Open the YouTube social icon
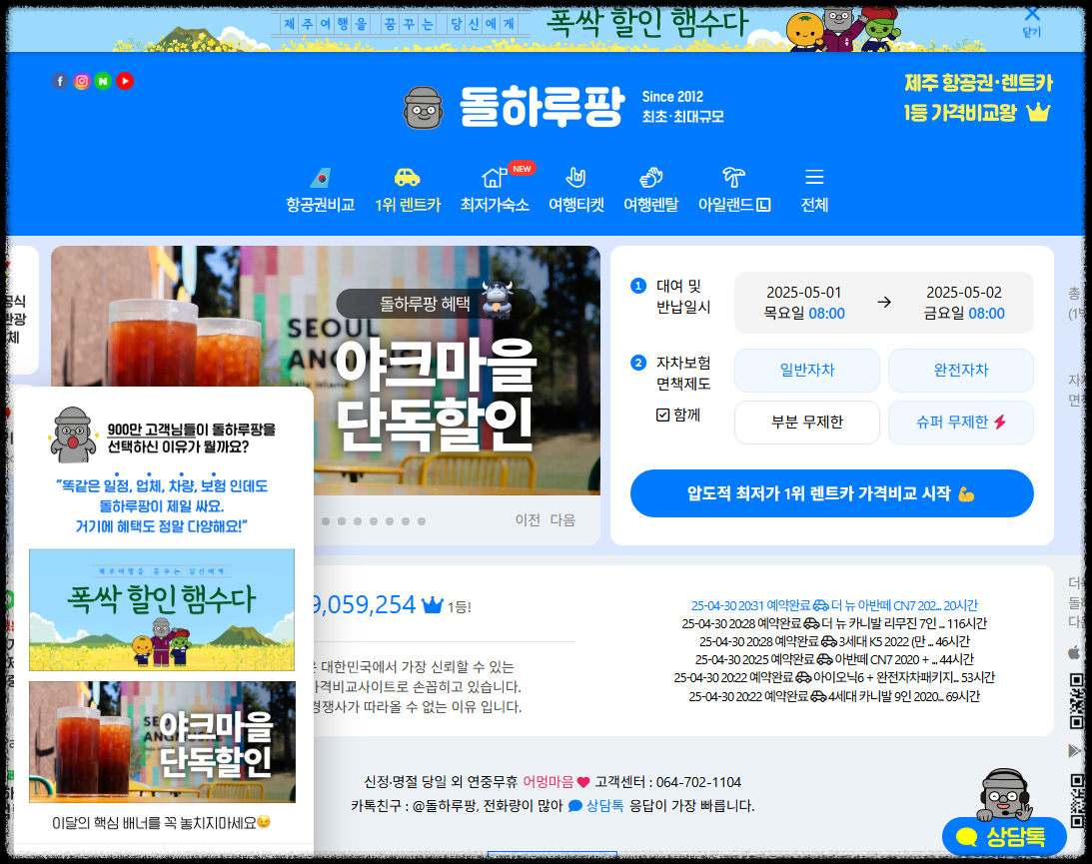1092x864 pixels. coord(125,82)
